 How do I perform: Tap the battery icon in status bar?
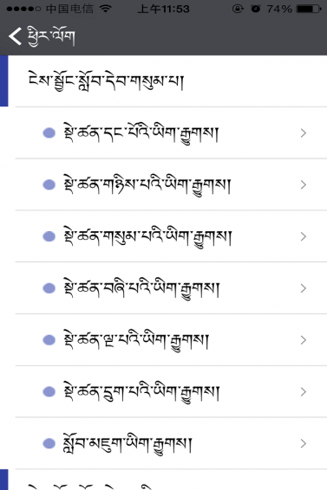309,9
